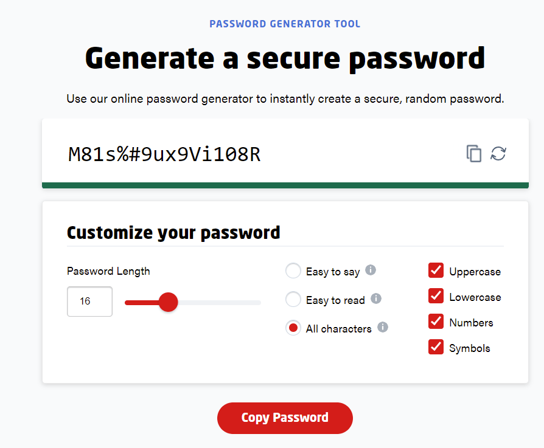
Task: Select the Easy to read radio button
Action: pyautogui.click(x=293, y=299)
